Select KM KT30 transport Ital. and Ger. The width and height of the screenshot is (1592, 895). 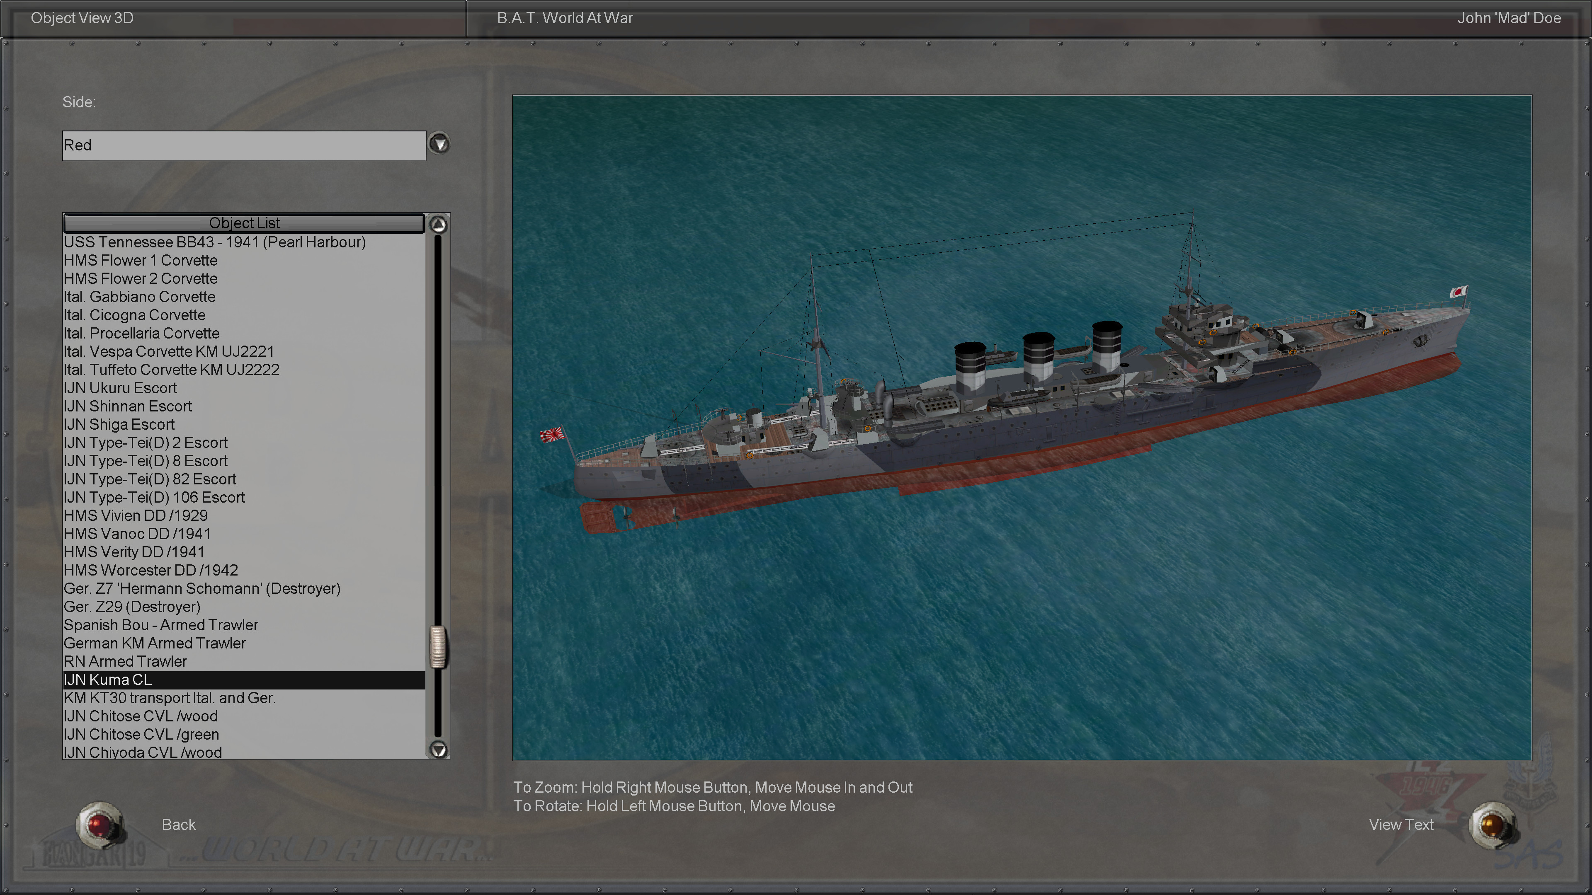(170, 698)
